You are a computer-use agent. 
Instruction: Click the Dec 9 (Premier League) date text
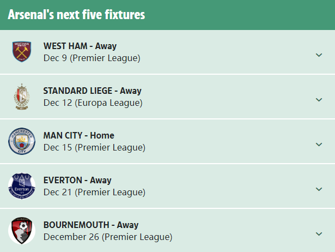92,58
